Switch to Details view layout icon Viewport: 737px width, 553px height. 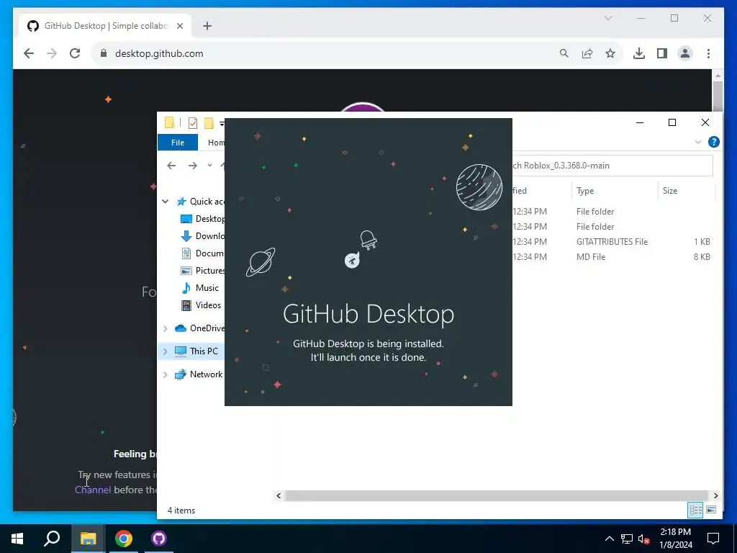tap(696, 510)
